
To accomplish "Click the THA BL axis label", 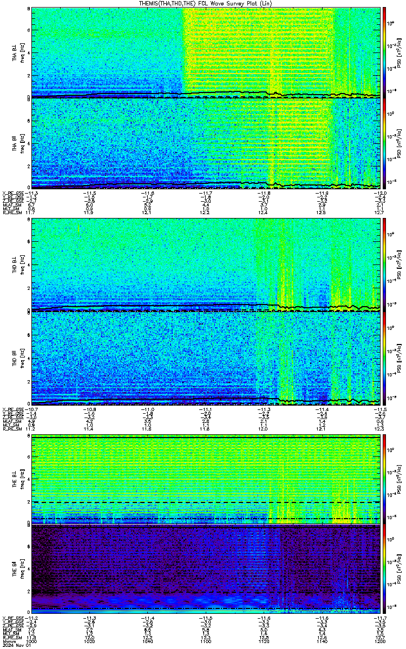I will tap(15, 52).
